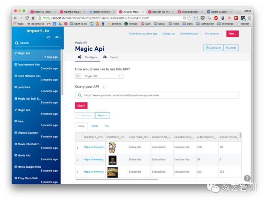Click the help question mark bubble
This screenshot has height=201, width=265.
click(x=247, y=178)
